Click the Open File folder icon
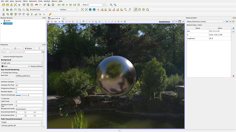Viewport: 236px width, 132px height. (3, 5)
